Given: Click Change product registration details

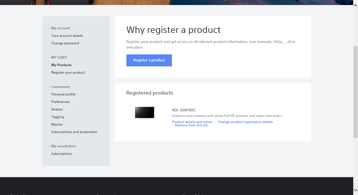Looking at the screenshot, I should pos(245,122).
